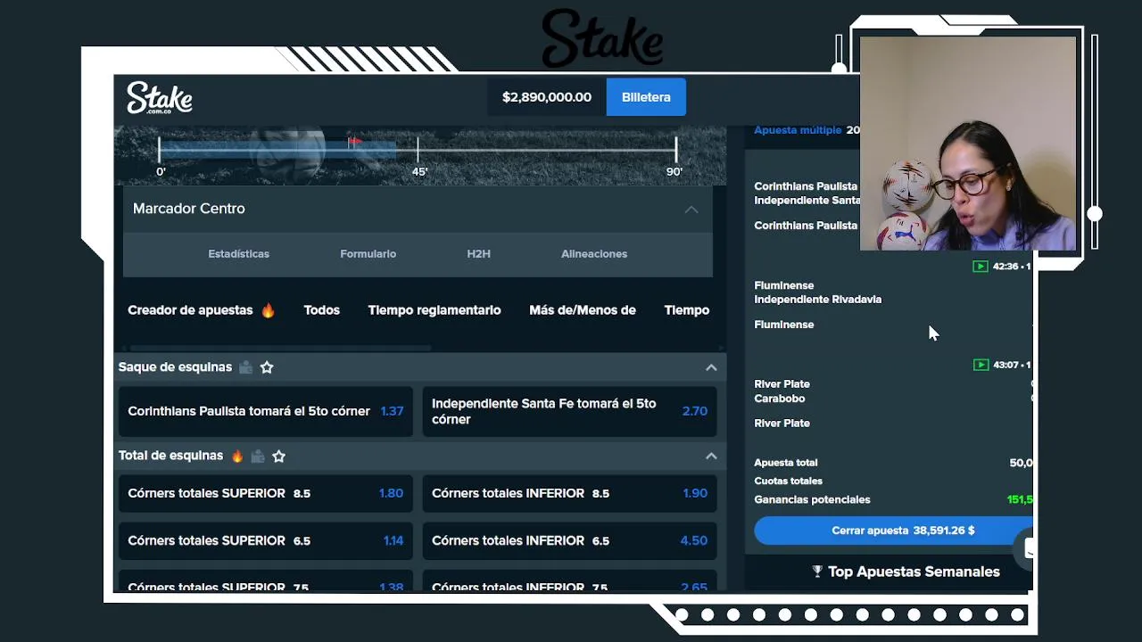Click the Ganancias potenciales label
This screenshot has width=1142, height=642.
pyautogui.click(x=812, y=499)
